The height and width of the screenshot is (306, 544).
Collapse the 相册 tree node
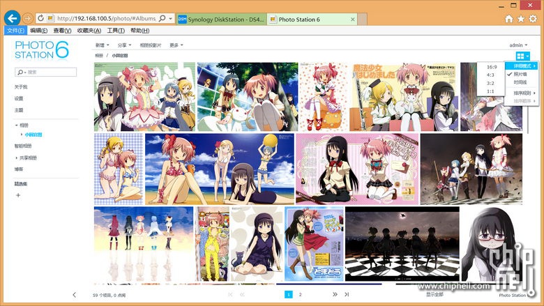point(16,125)
